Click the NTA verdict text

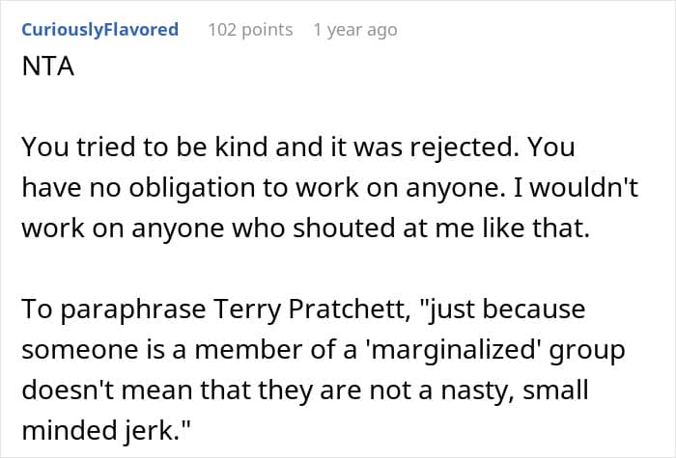[44, 70]
